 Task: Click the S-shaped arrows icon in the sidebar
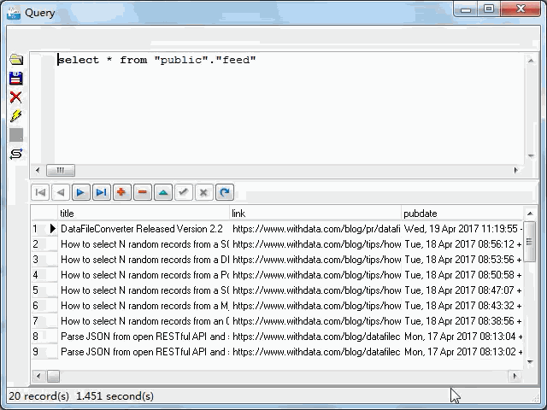point(15,154)
